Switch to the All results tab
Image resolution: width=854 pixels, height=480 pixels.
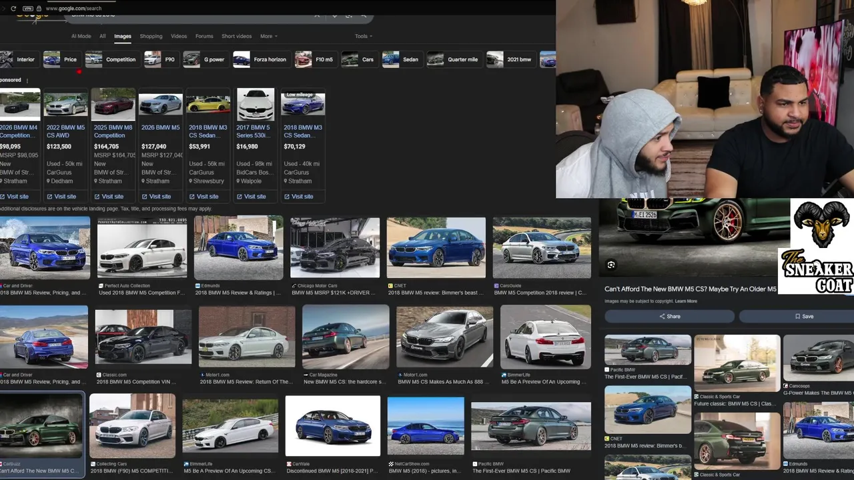point(102,36)
